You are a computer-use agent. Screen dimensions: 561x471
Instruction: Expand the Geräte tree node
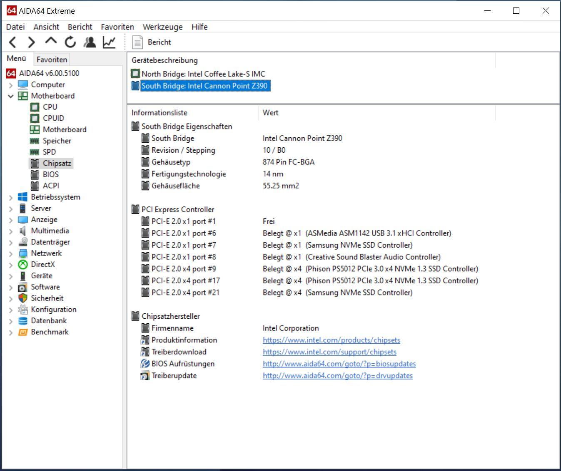(11, 276)
